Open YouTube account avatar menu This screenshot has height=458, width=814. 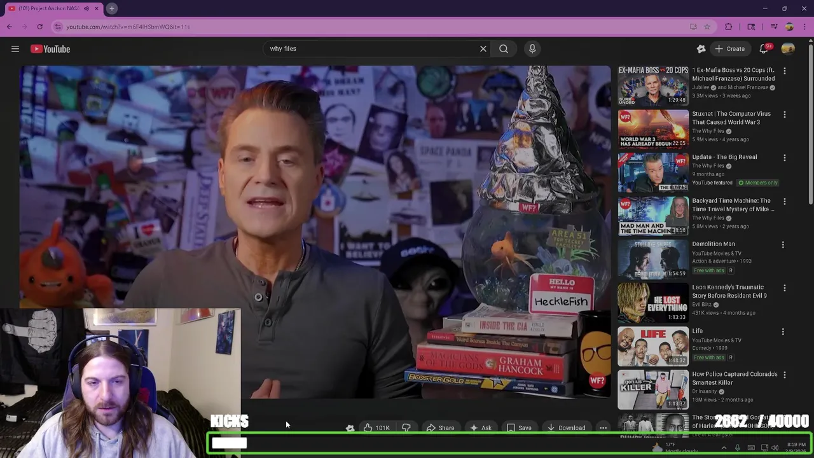pos(788,49)
